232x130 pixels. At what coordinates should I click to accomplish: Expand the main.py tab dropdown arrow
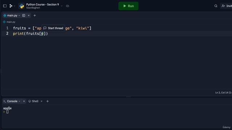tap(19, 16)
